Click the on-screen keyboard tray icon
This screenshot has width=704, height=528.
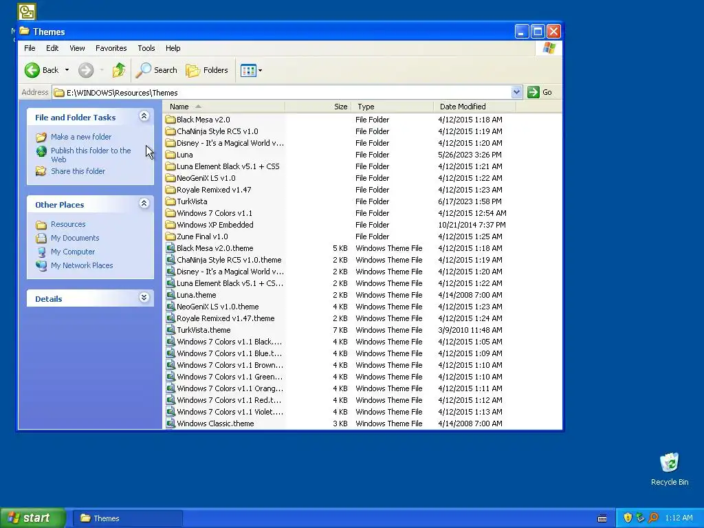click(x=602, y=518)
